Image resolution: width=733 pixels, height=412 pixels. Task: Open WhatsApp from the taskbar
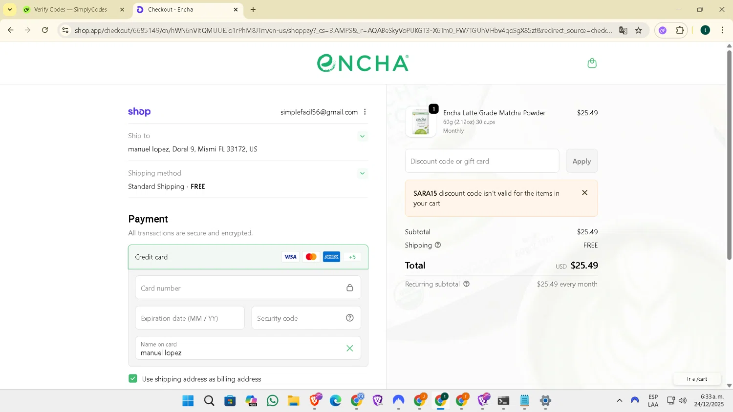point(273,401)
